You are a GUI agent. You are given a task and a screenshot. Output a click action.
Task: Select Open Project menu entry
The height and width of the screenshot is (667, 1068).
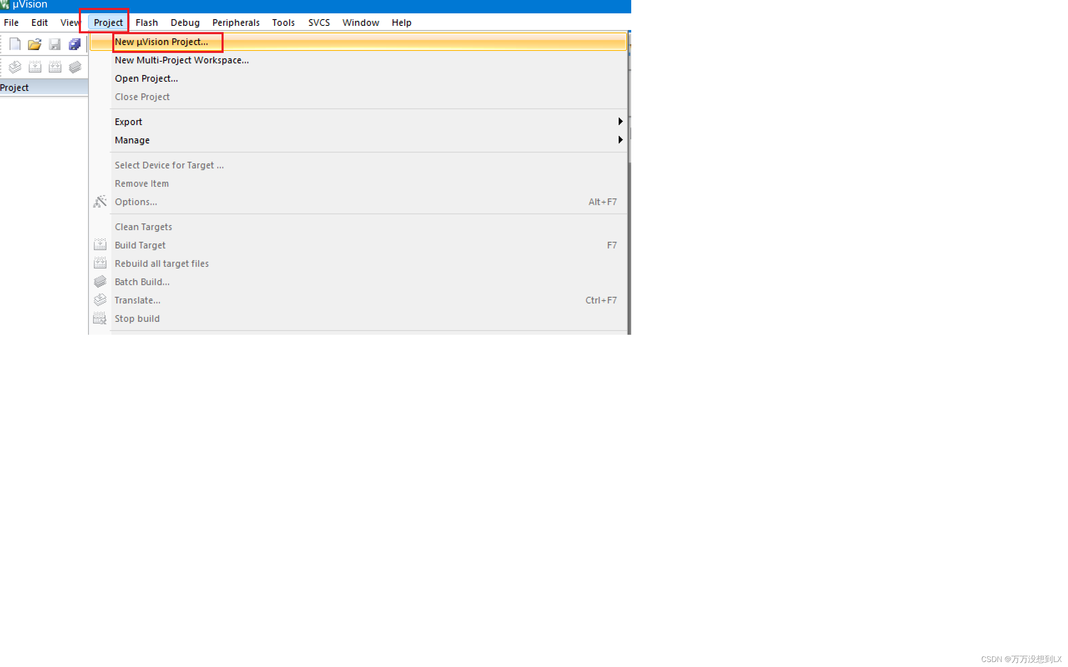146,78
